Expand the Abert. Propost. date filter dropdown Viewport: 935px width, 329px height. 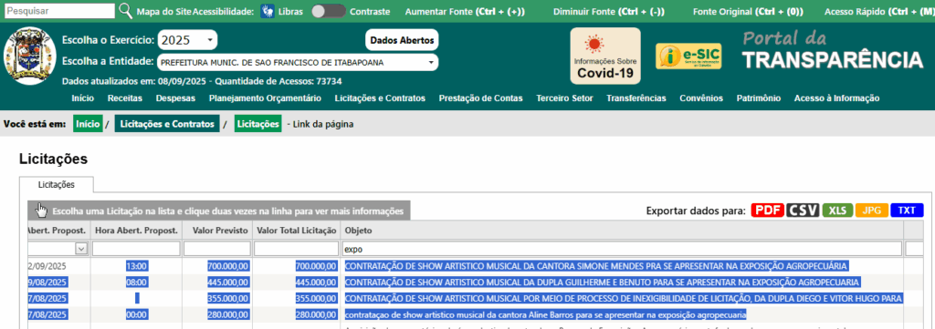pos(81,249)
